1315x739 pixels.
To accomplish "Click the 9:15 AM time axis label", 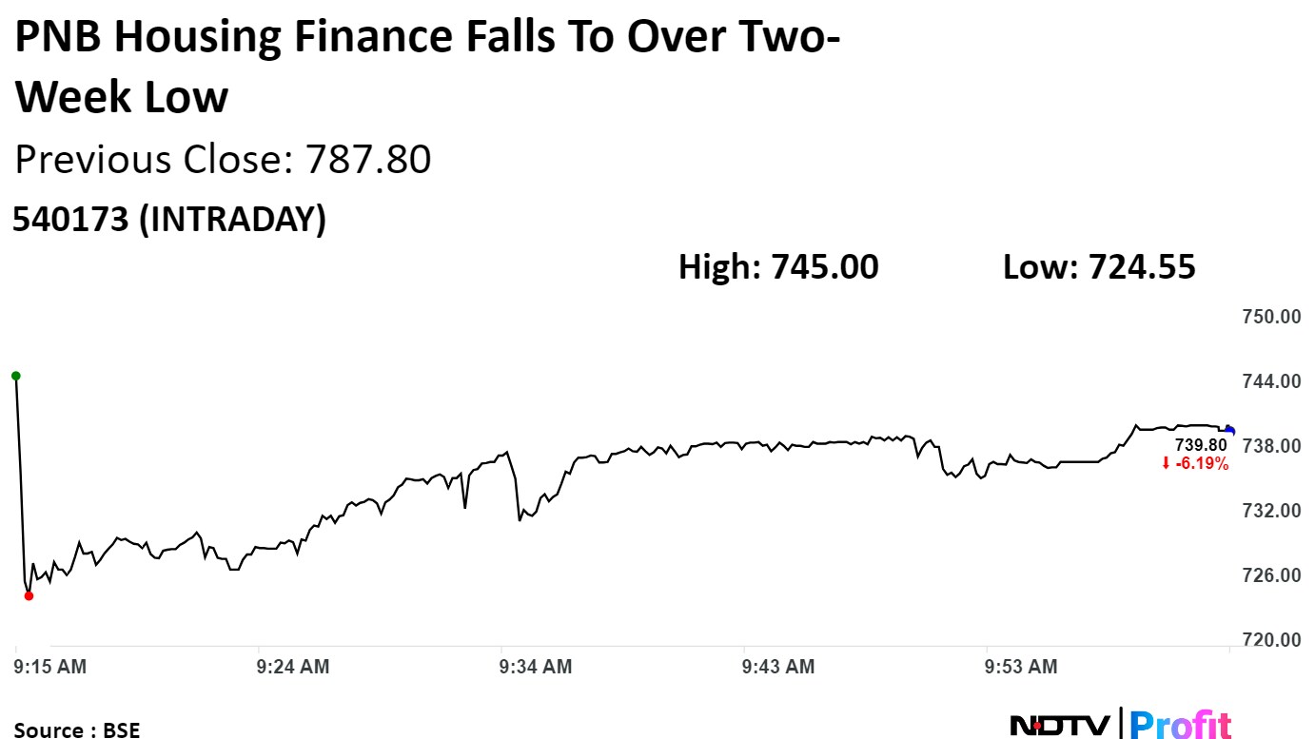I will click(x=50, y=667).
